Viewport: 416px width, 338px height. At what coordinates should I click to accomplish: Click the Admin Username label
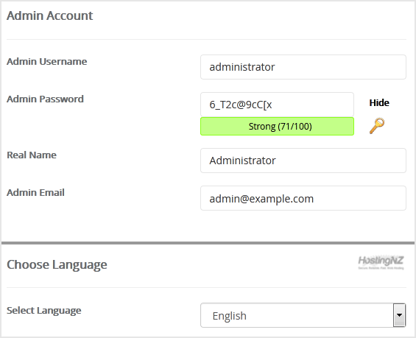click(46, 61)
